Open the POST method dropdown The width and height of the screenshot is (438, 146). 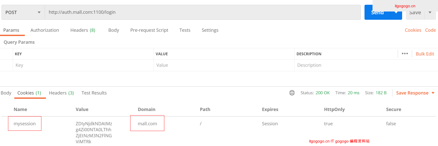[23, 12]
